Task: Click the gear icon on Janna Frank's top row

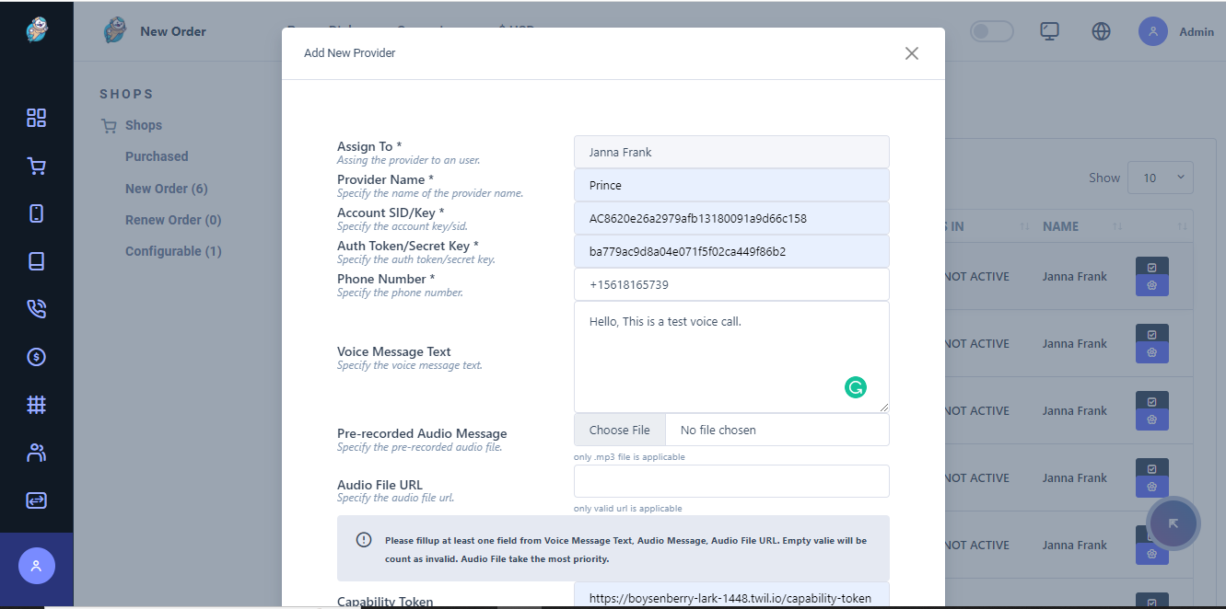Action: coord(1151,285)
